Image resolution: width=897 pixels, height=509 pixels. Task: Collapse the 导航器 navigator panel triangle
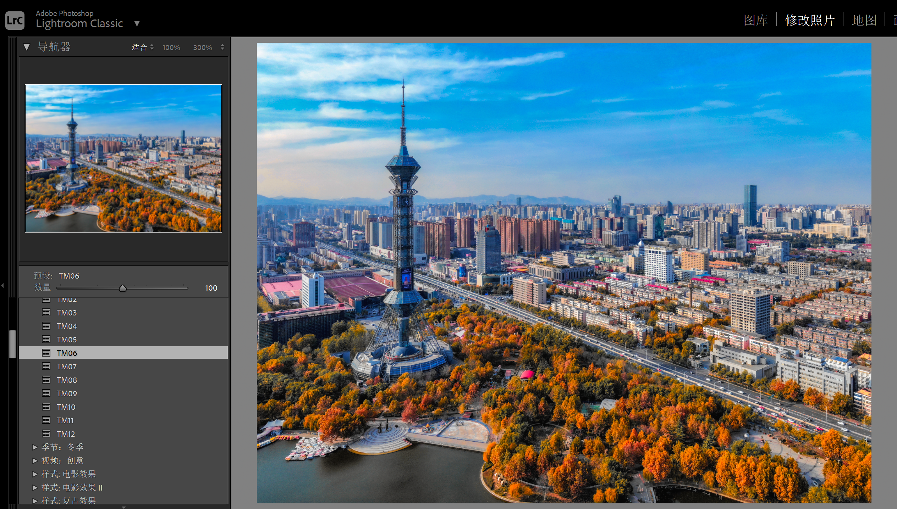click(x=27, y=47)
